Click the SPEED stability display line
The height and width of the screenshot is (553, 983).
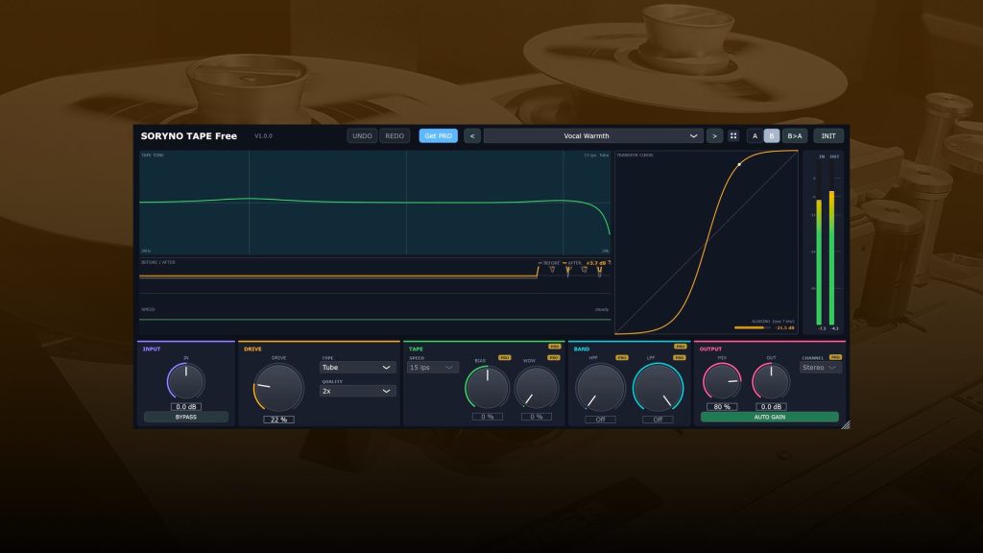click(x=375, y=319)
